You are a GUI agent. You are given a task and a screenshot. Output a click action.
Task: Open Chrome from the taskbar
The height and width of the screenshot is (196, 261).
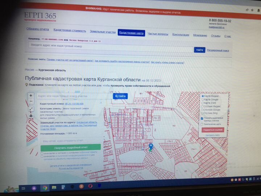45,188
